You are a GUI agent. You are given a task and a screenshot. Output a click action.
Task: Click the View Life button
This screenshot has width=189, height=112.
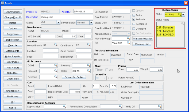point(13,45)
